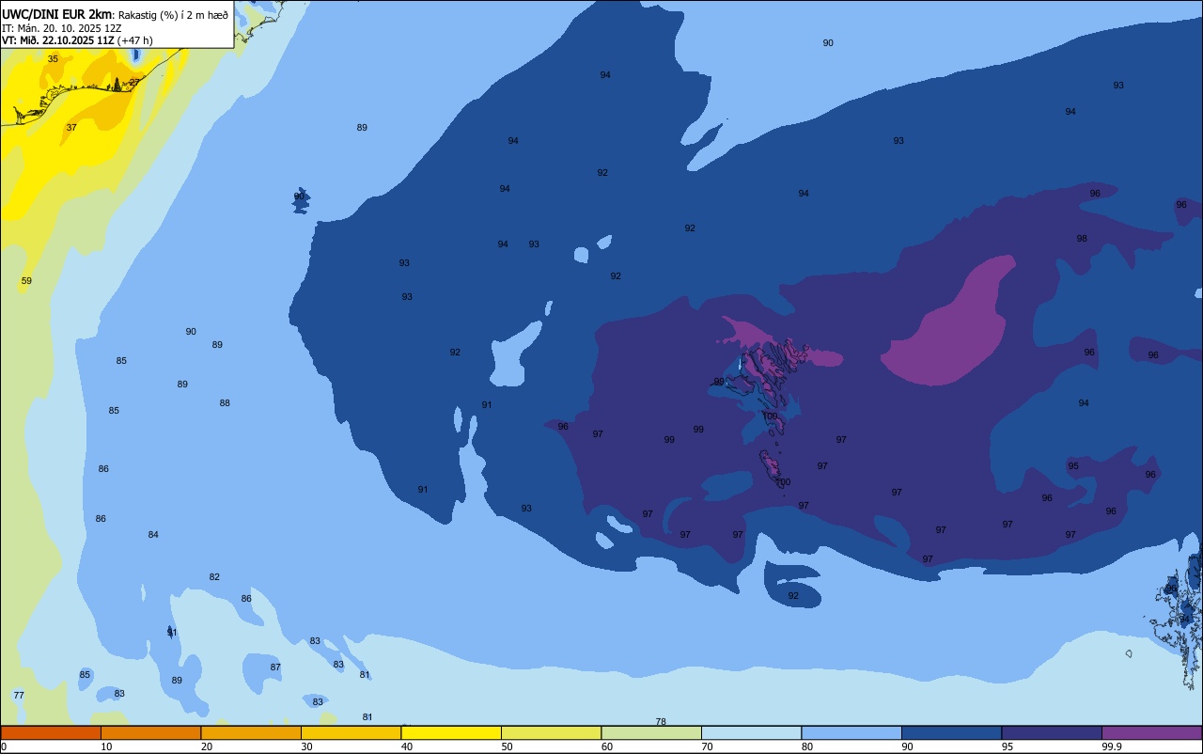Click the '70' legend tick label
Viewport: 1203px width, 754px height.
[707, 746]
